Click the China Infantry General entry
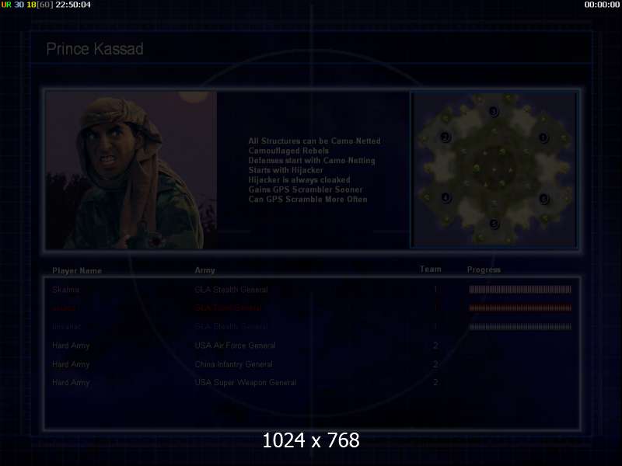The image size is (622, 466). tap(233, 364)
